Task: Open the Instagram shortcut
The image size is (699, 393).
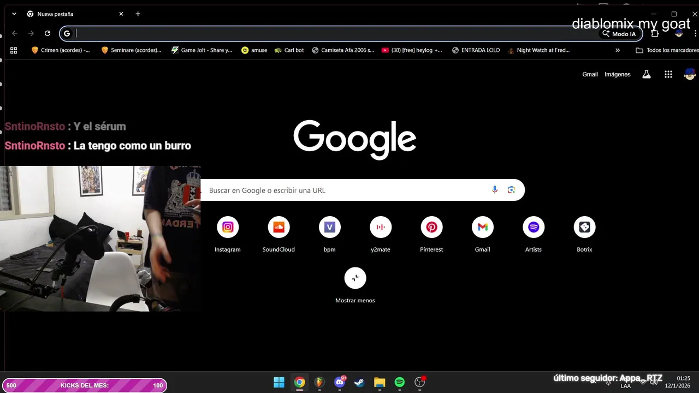Action: (228, 235)
